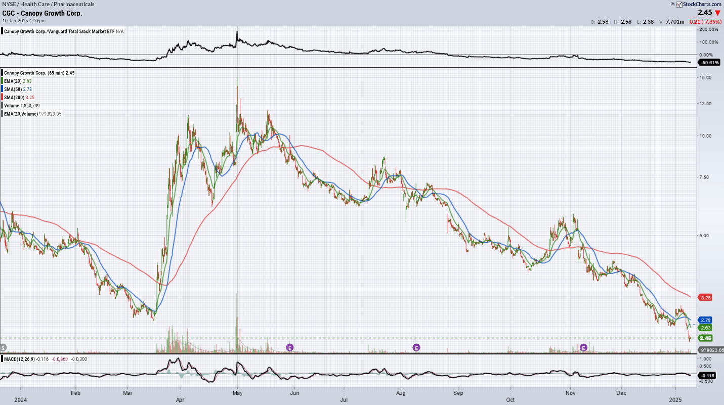
Task: Click the Aug label on the time axis
Action: (x=401, y=392)
